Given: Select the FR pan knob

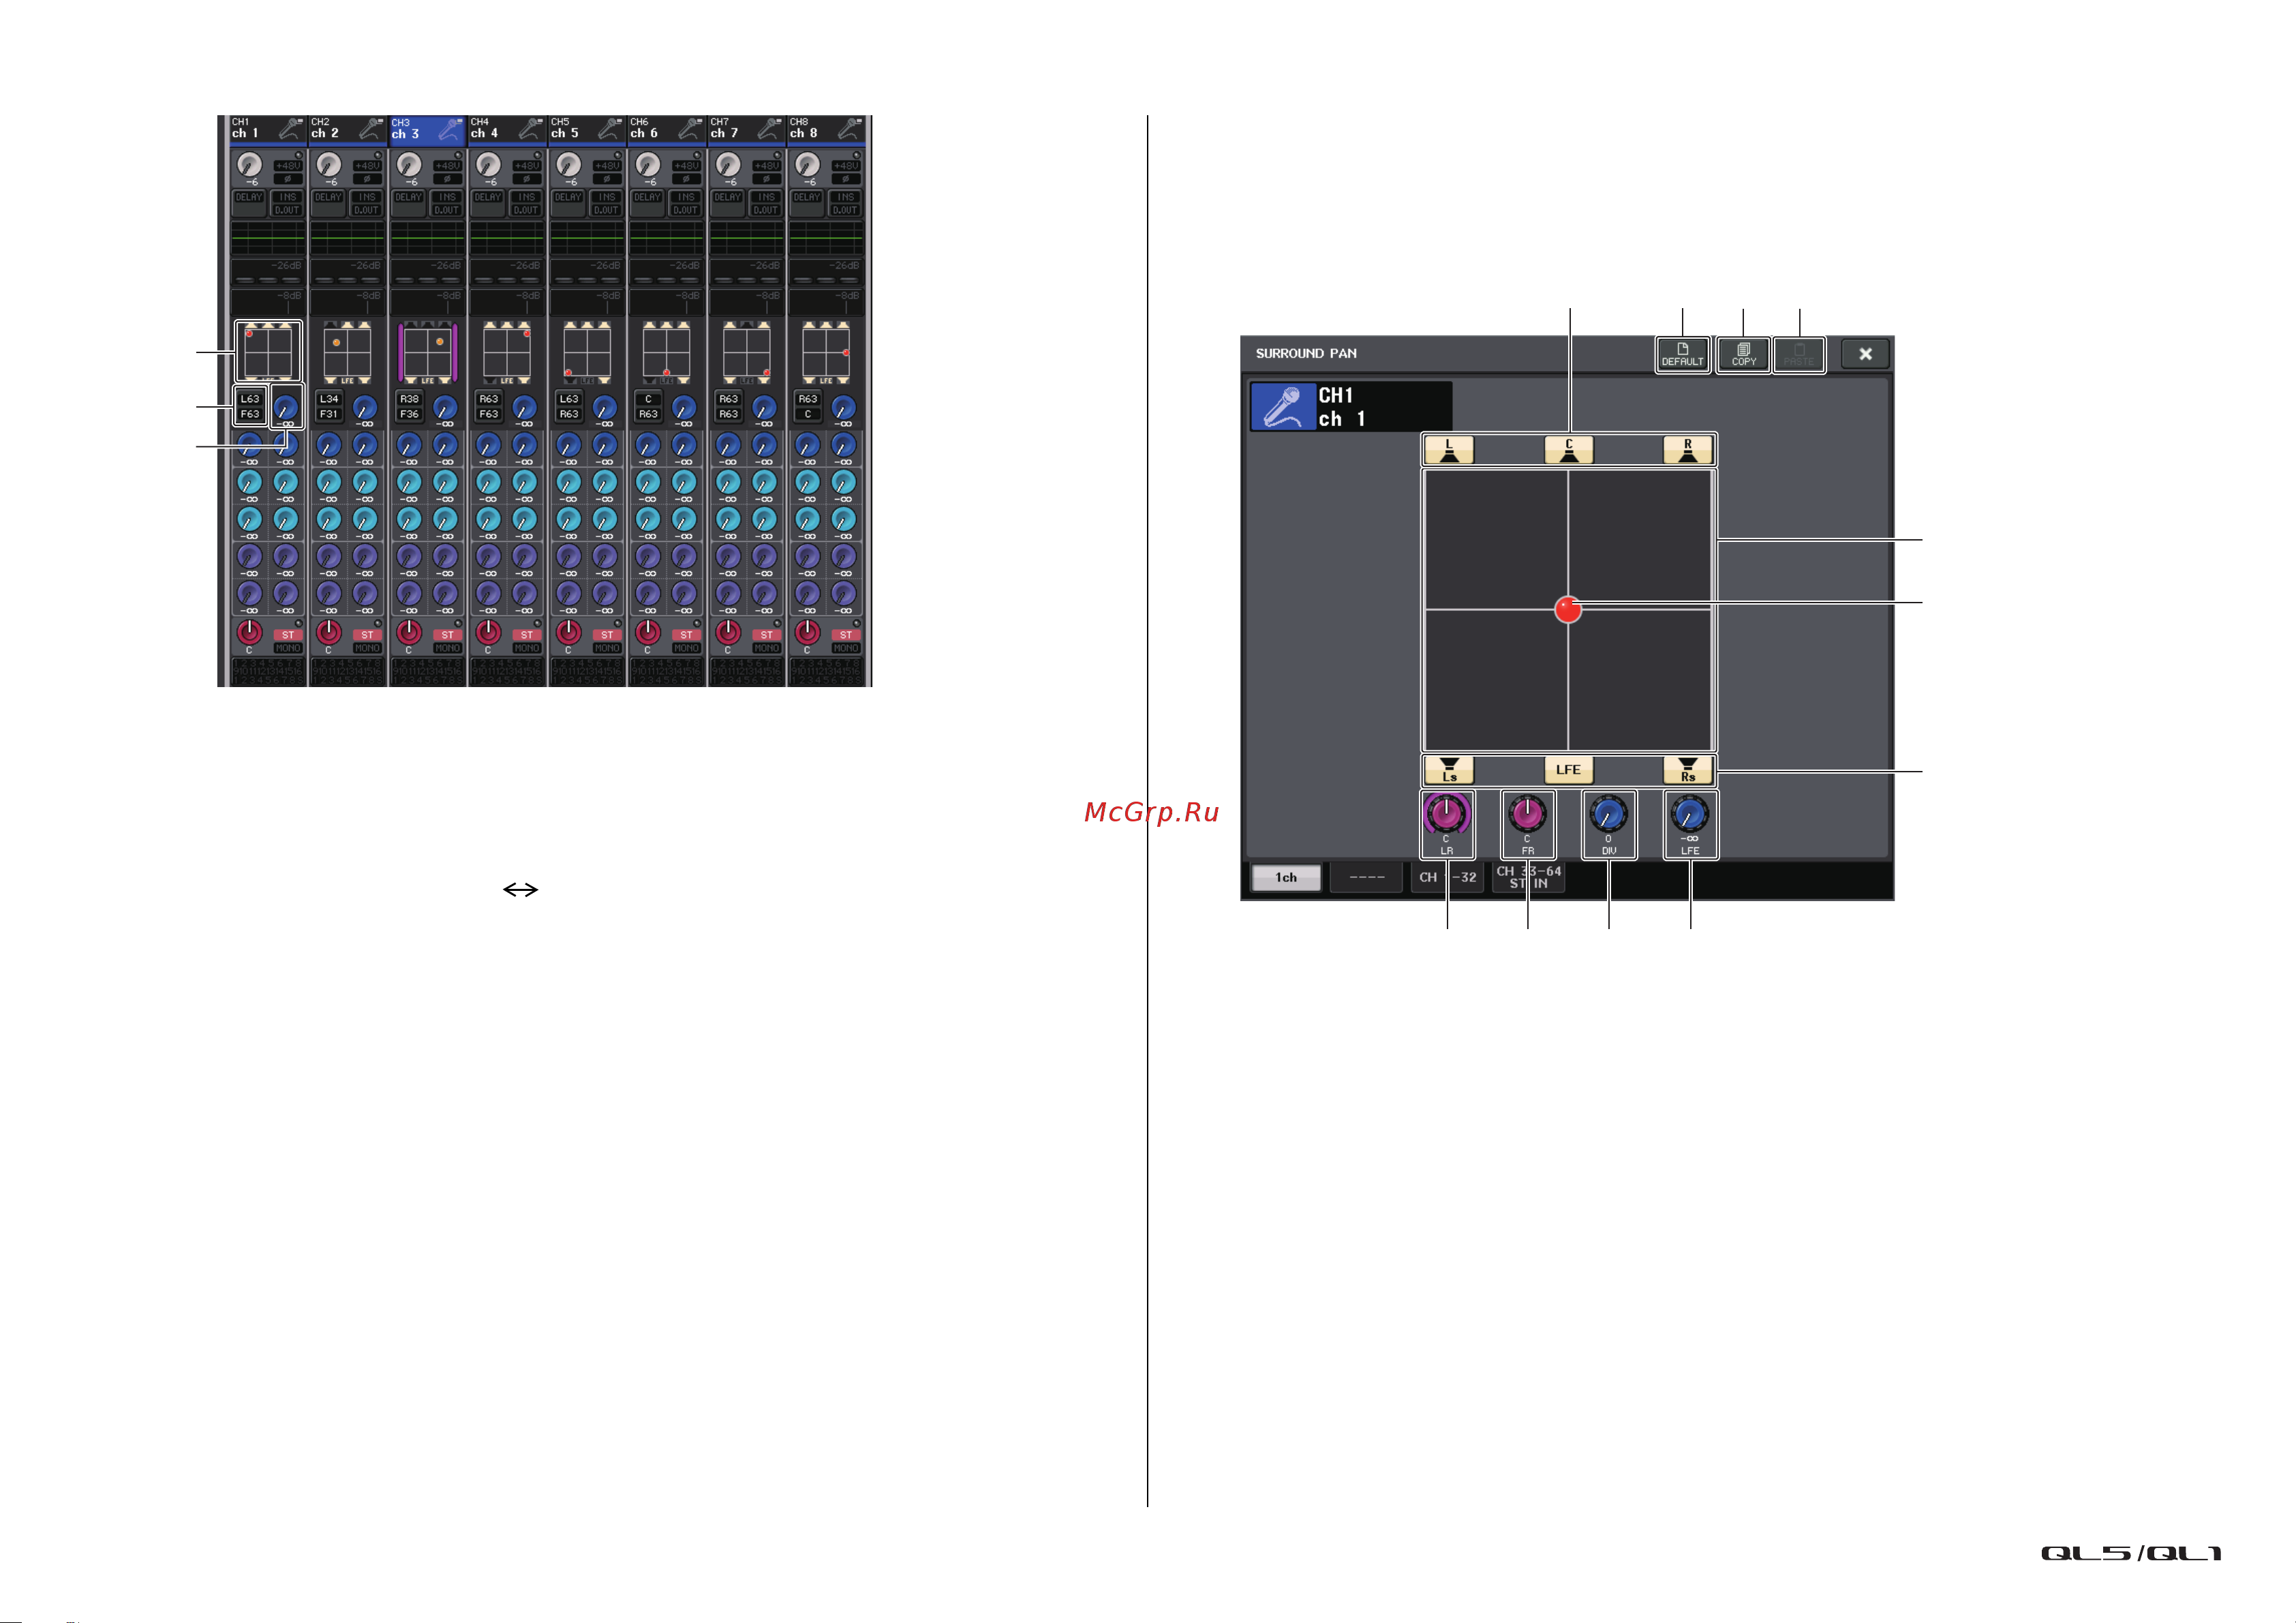Looking at the screenshot, I should click(1527, 815).
